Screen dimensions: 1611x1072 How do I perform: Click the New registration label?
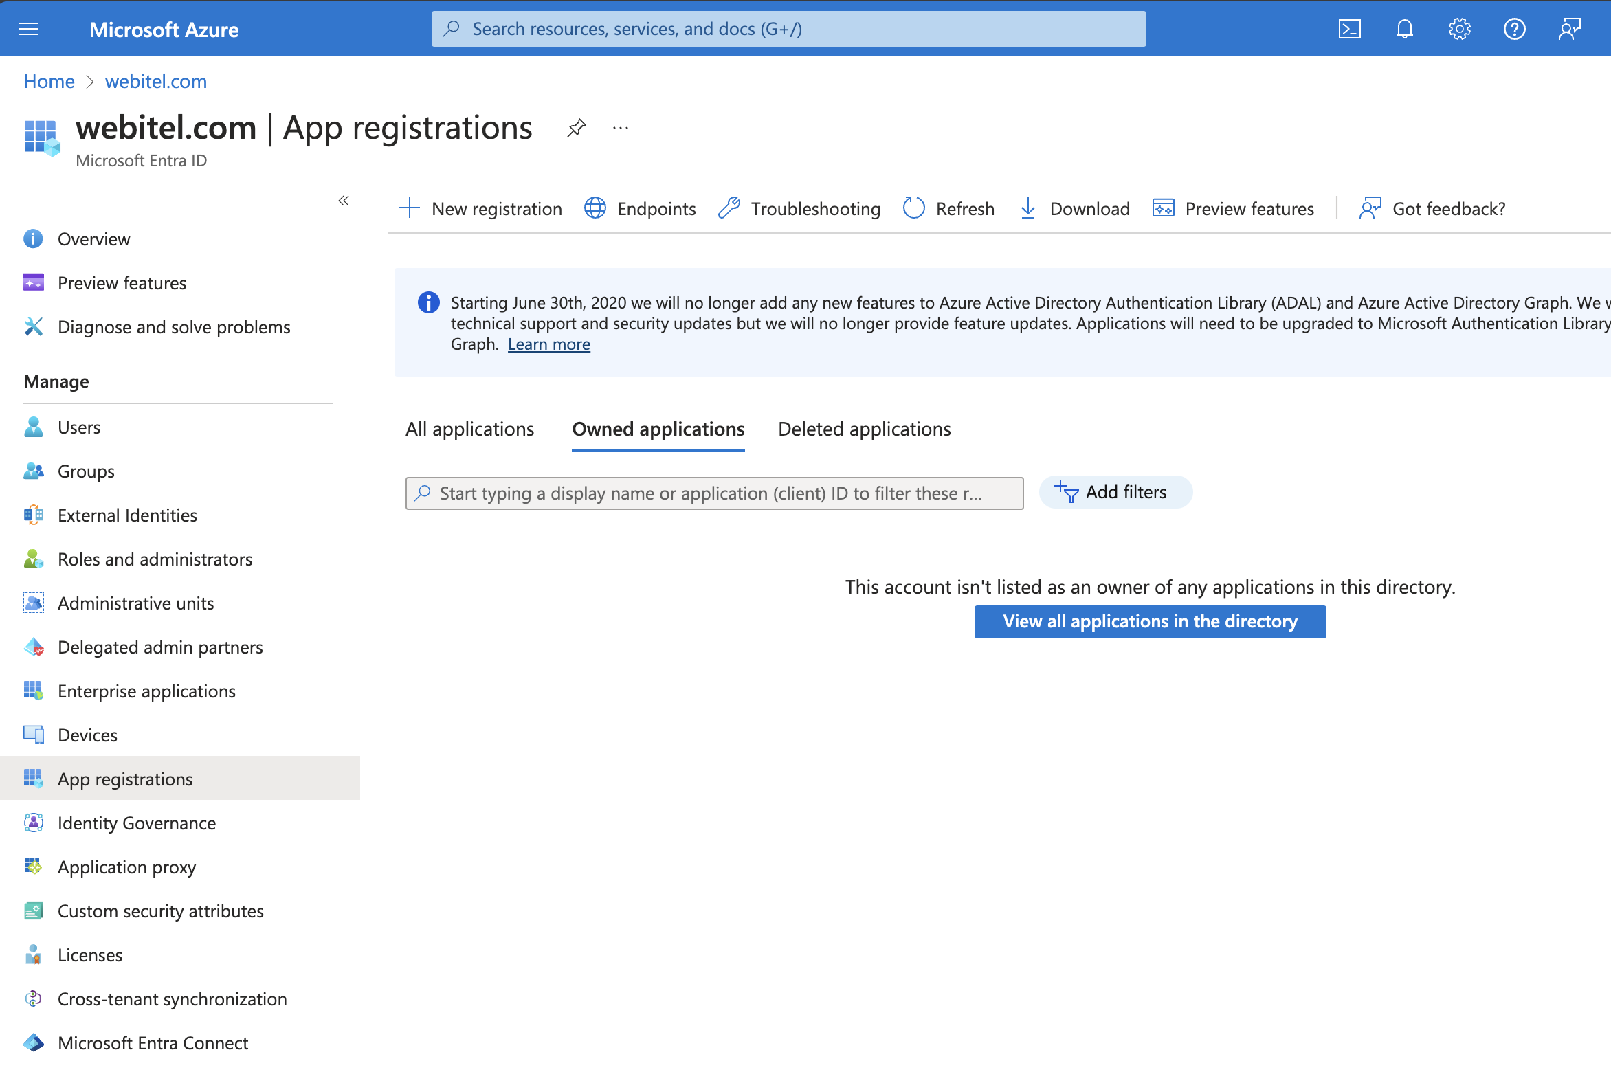click(497, 209)
